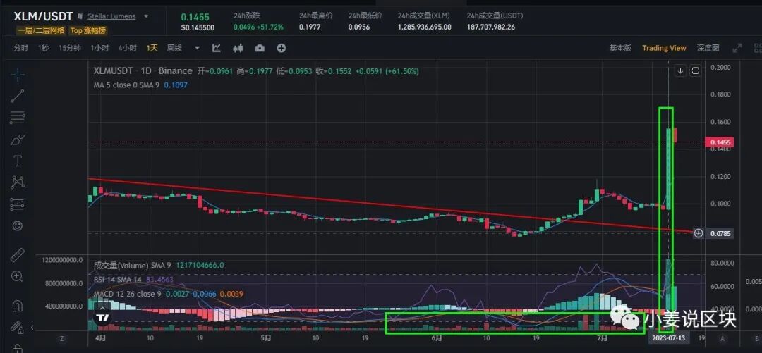Expand more time intervals dropdown
Image resolution: width=762 pixels, height=353 pixels.
tap(197, 48)
